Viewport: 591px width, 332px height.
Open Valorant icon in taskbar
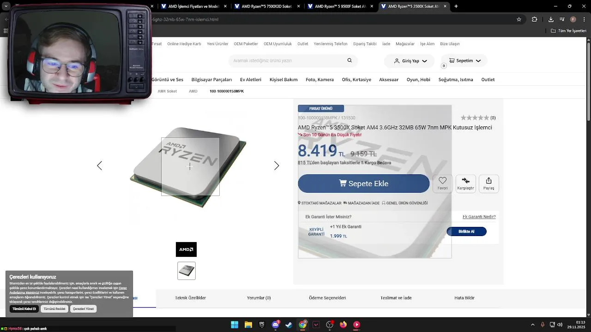point(316,325)
